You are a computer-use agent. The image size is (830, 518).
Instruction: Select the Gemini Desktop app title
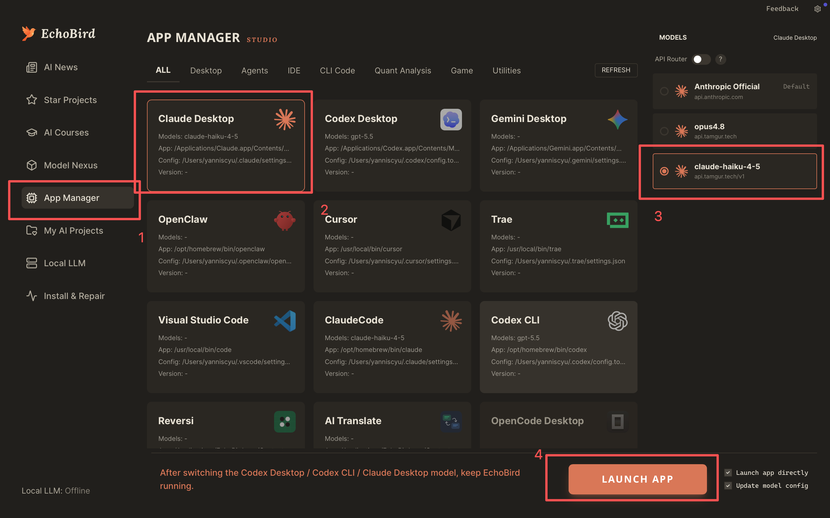click(529, 119)
